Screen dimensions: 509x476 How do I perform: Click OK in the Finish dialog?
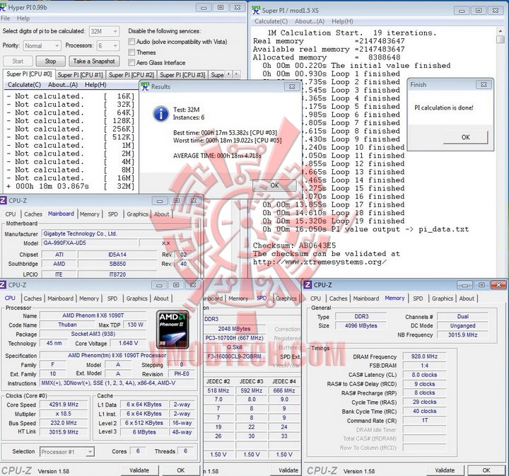coord(465,137)
